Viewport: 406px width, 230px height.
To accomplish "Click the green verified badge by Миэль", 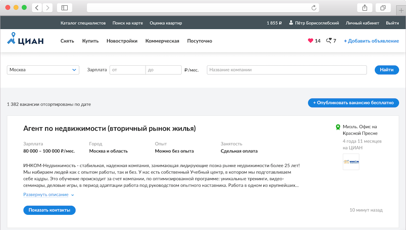I will (x=338, y=127).
